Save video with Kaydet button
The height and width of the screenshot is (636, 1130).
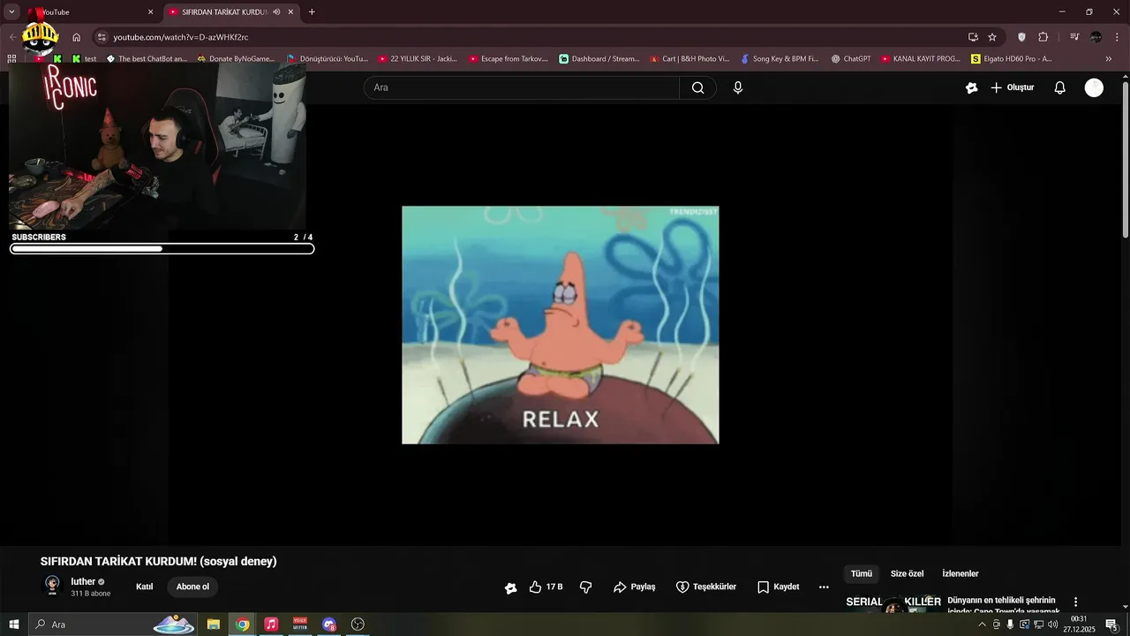point(779,587)
